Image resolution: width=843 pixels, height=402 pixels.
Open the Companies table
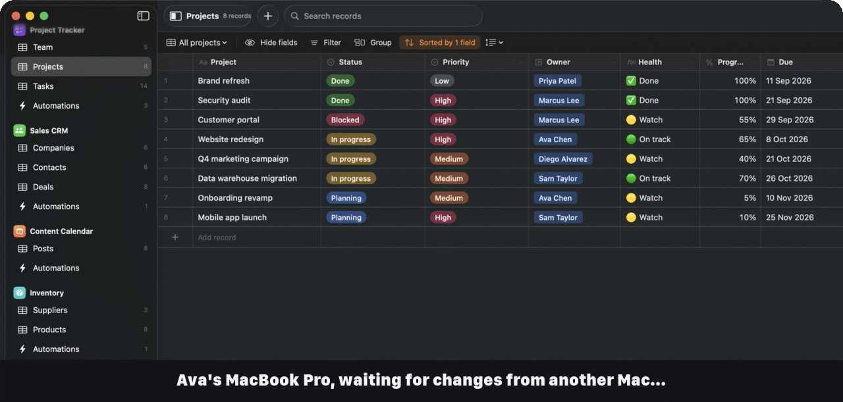82,148
